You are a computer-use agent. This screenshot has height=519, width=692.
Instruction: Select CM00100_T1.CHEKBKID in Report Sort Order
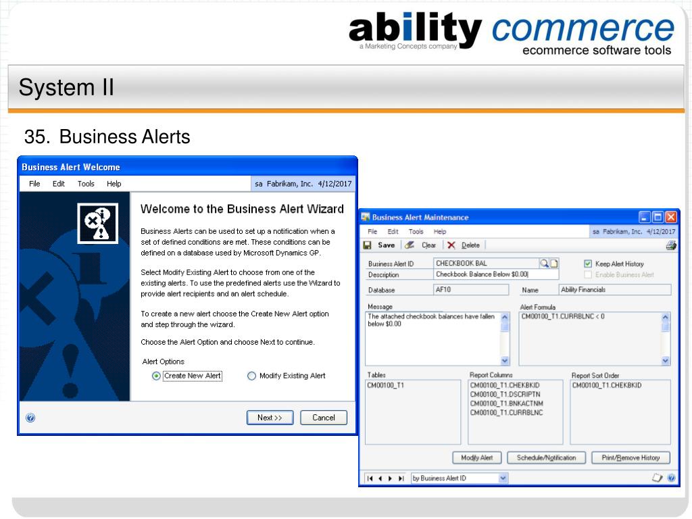(x=607, y=385)
